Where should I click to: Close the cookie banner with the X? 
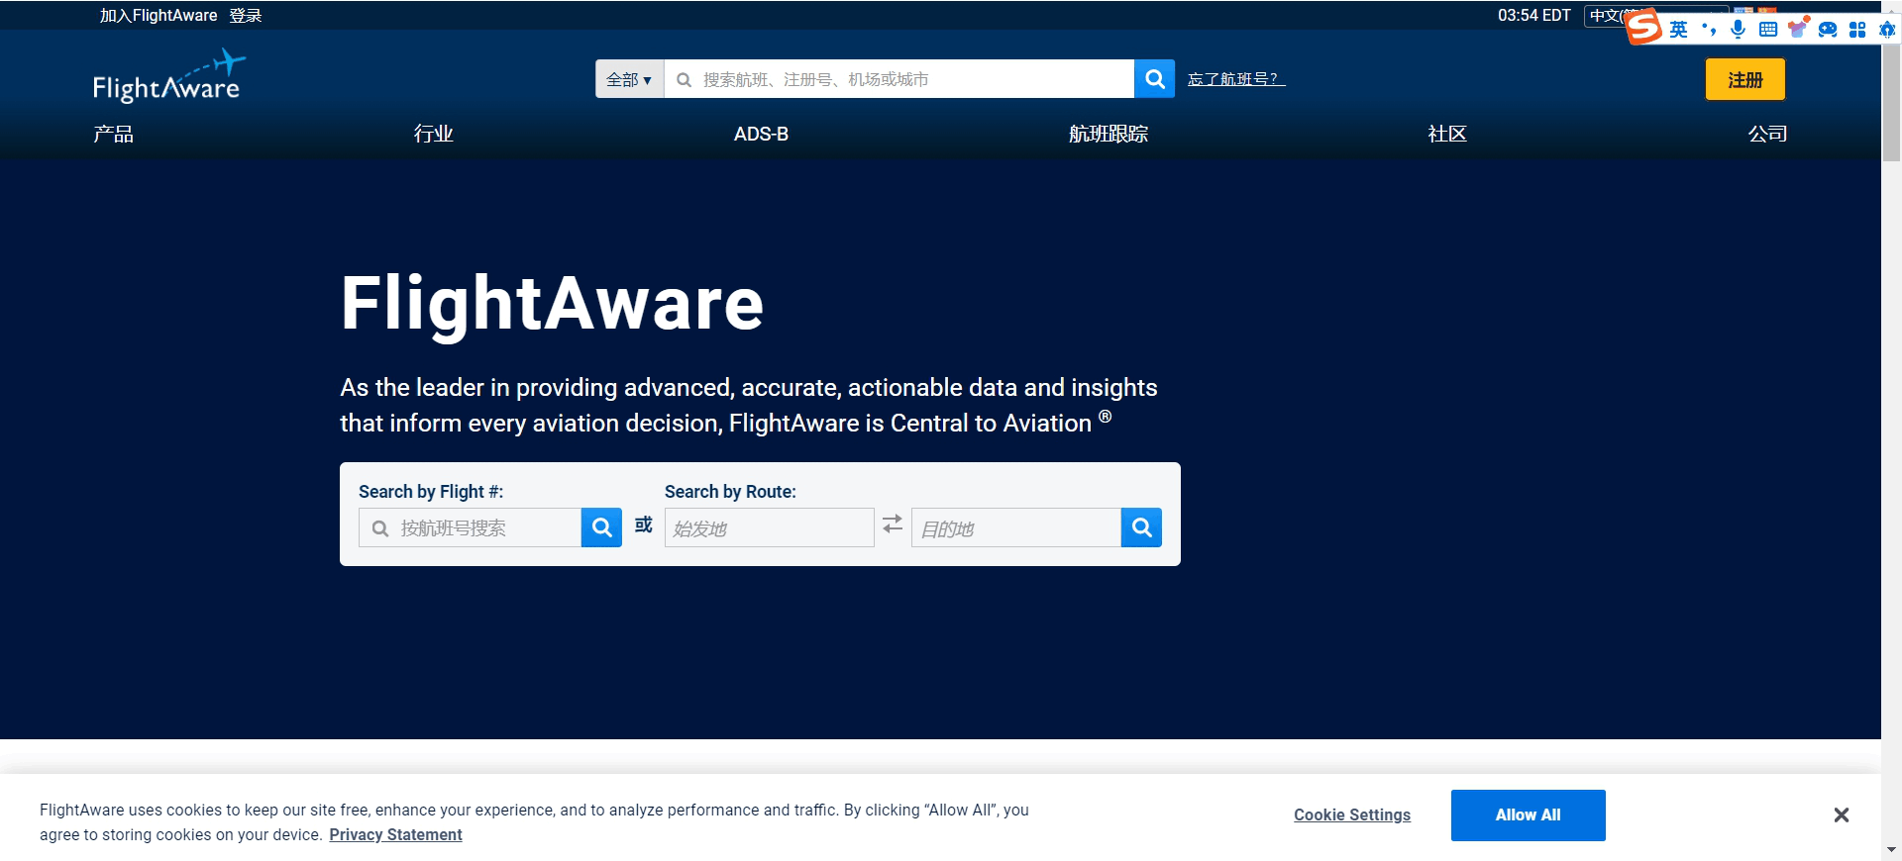pos(1841,814)
